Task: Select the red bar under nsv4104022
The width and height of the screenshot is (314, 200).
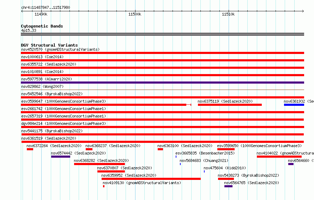Action: click(x=279, y=157)
